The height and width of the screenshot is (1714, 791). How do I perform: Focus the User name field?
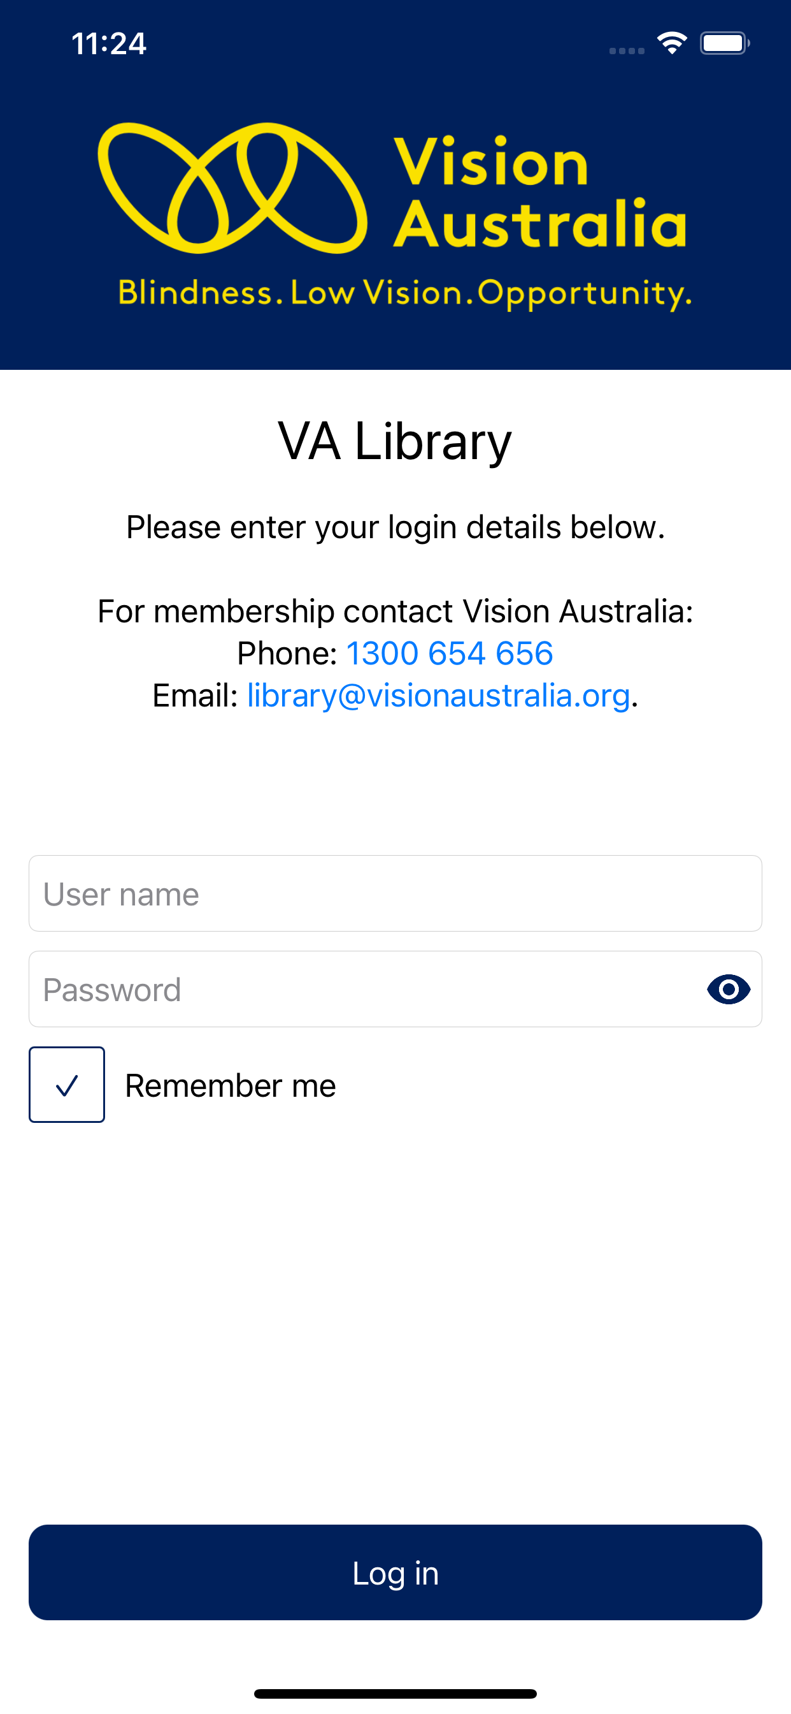pos(396,893)
